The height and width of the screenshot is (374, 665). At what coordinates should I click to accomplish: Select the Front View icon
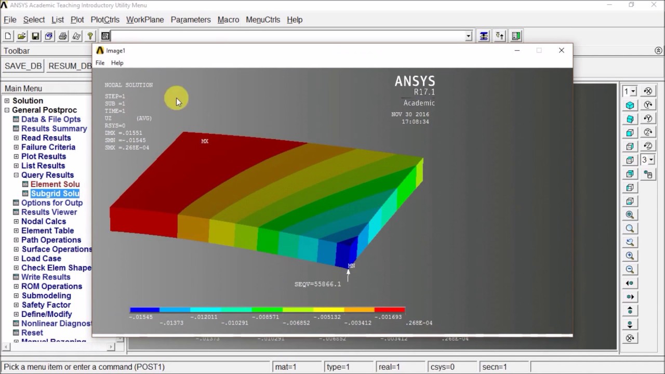pyautogui.click(x=630, y=132)
